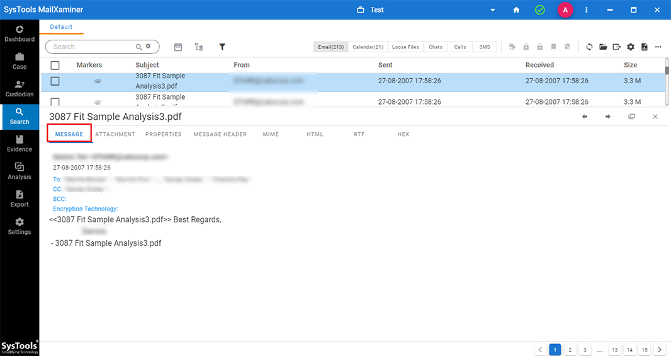
Task: Go to the Case section
Action: [20, 61]
